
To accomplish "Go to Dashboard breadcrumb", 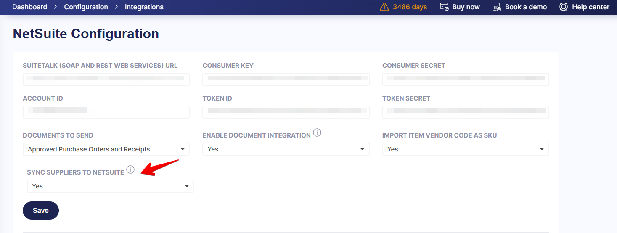I will (29, 7).
